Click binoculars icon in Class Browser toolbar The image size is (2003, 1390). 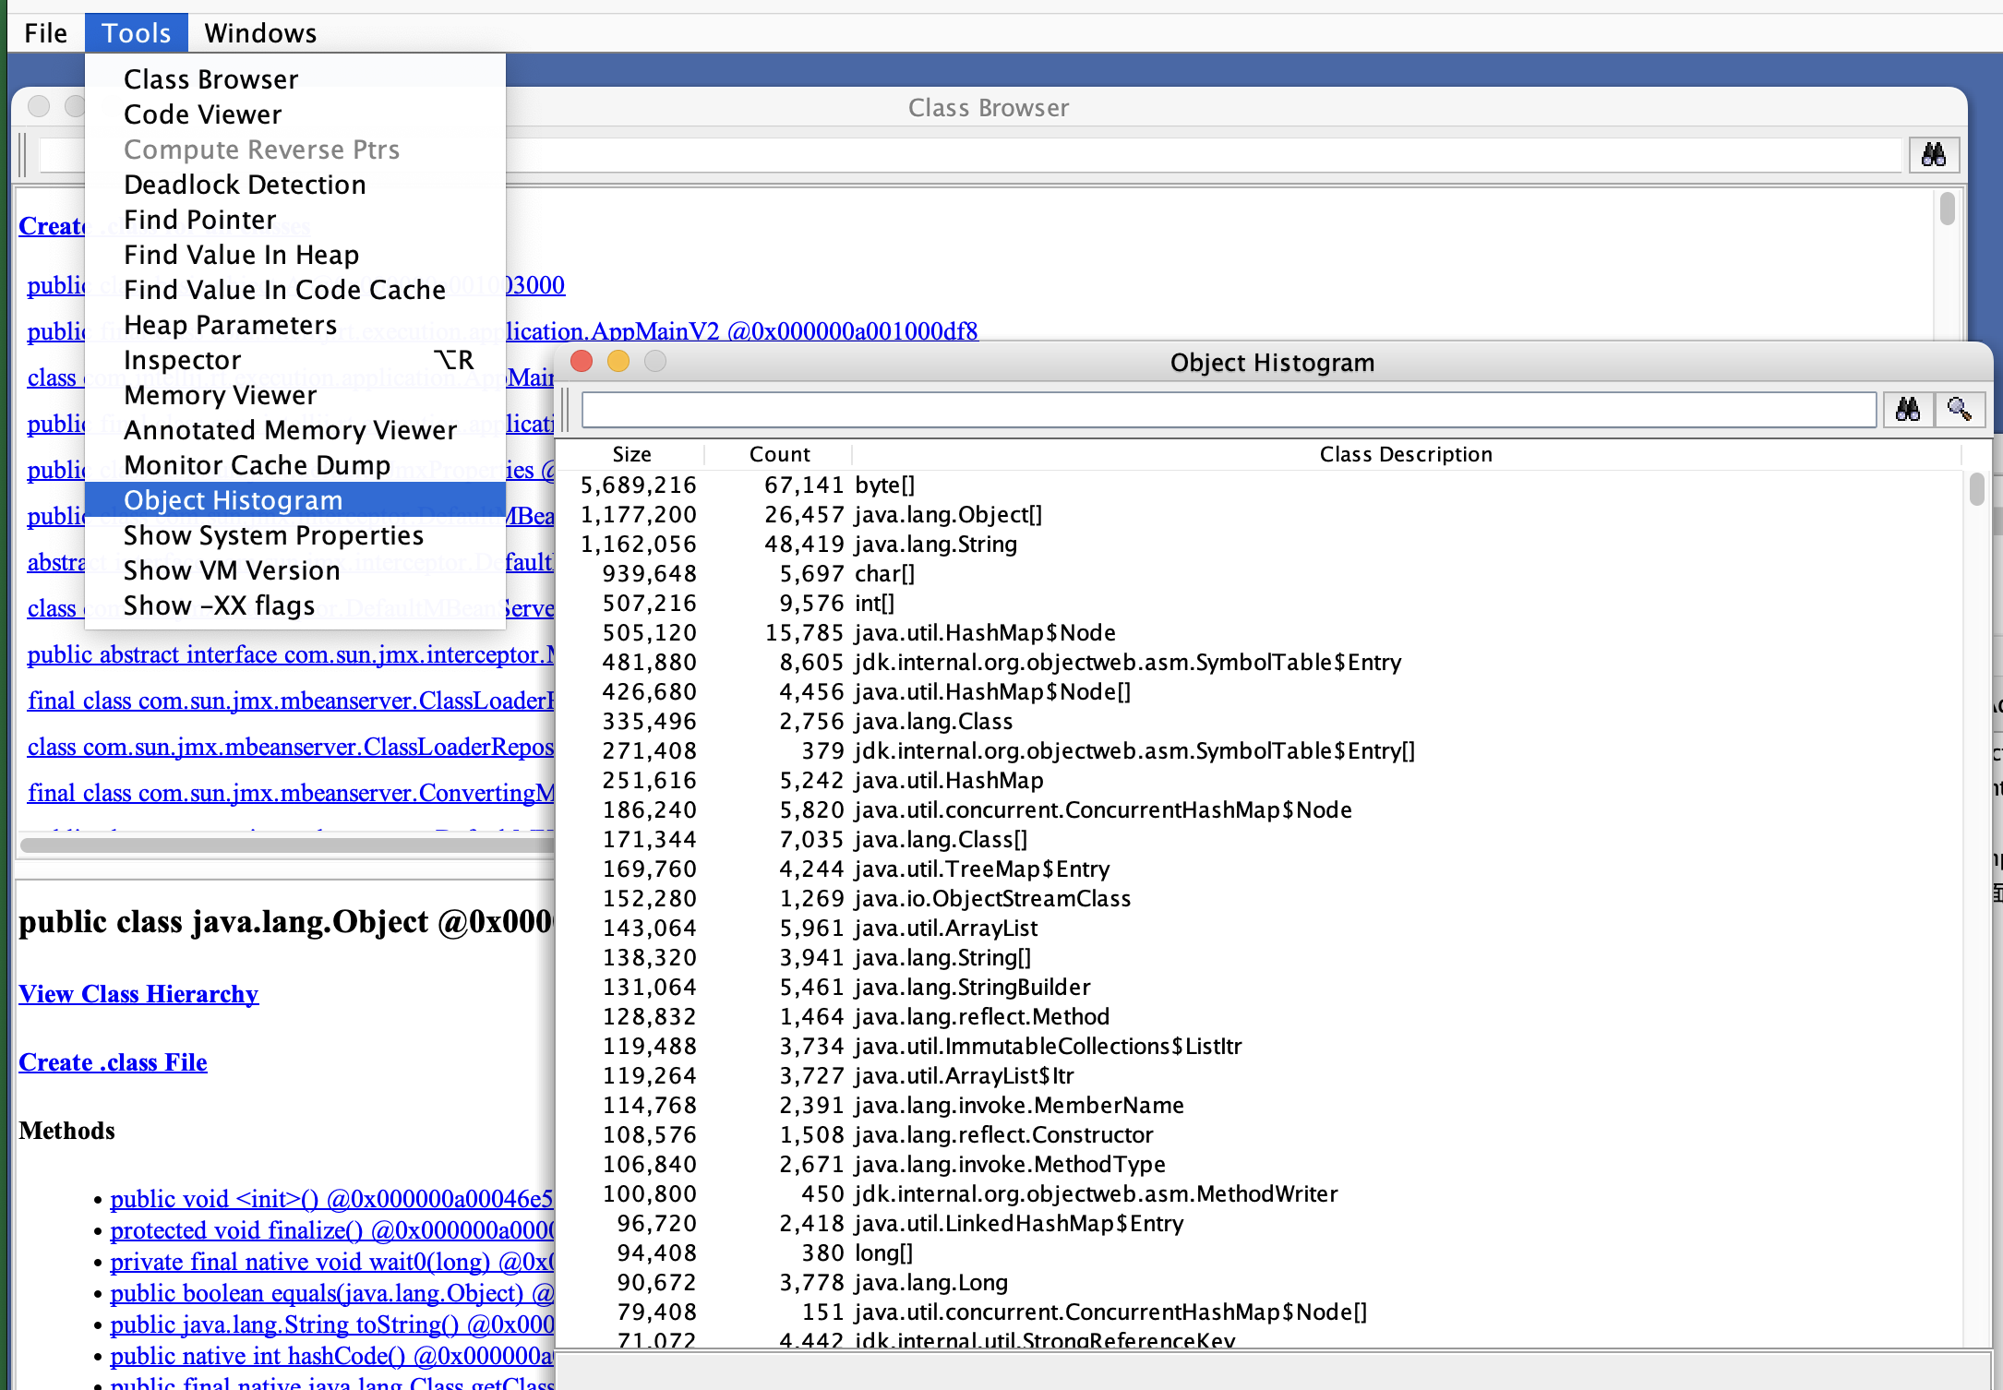click(x=1933, y=154)
